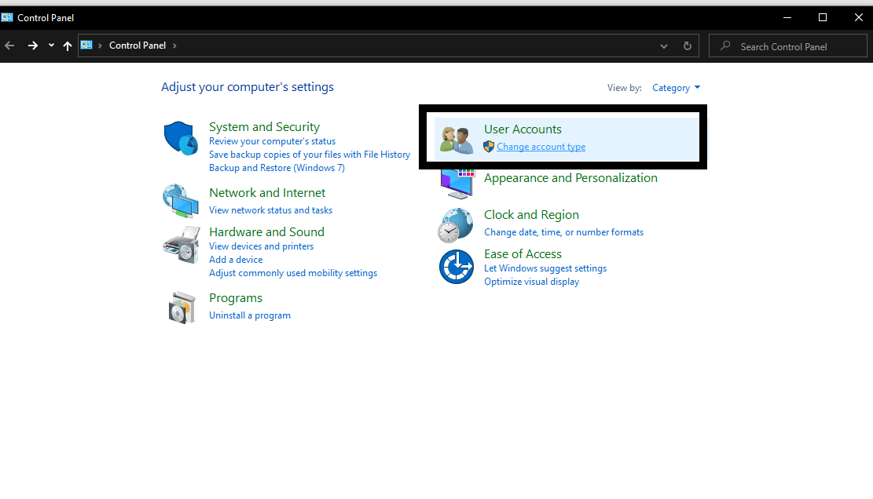
Task: Open View devices and printers link
Action: tap(261, 246)
